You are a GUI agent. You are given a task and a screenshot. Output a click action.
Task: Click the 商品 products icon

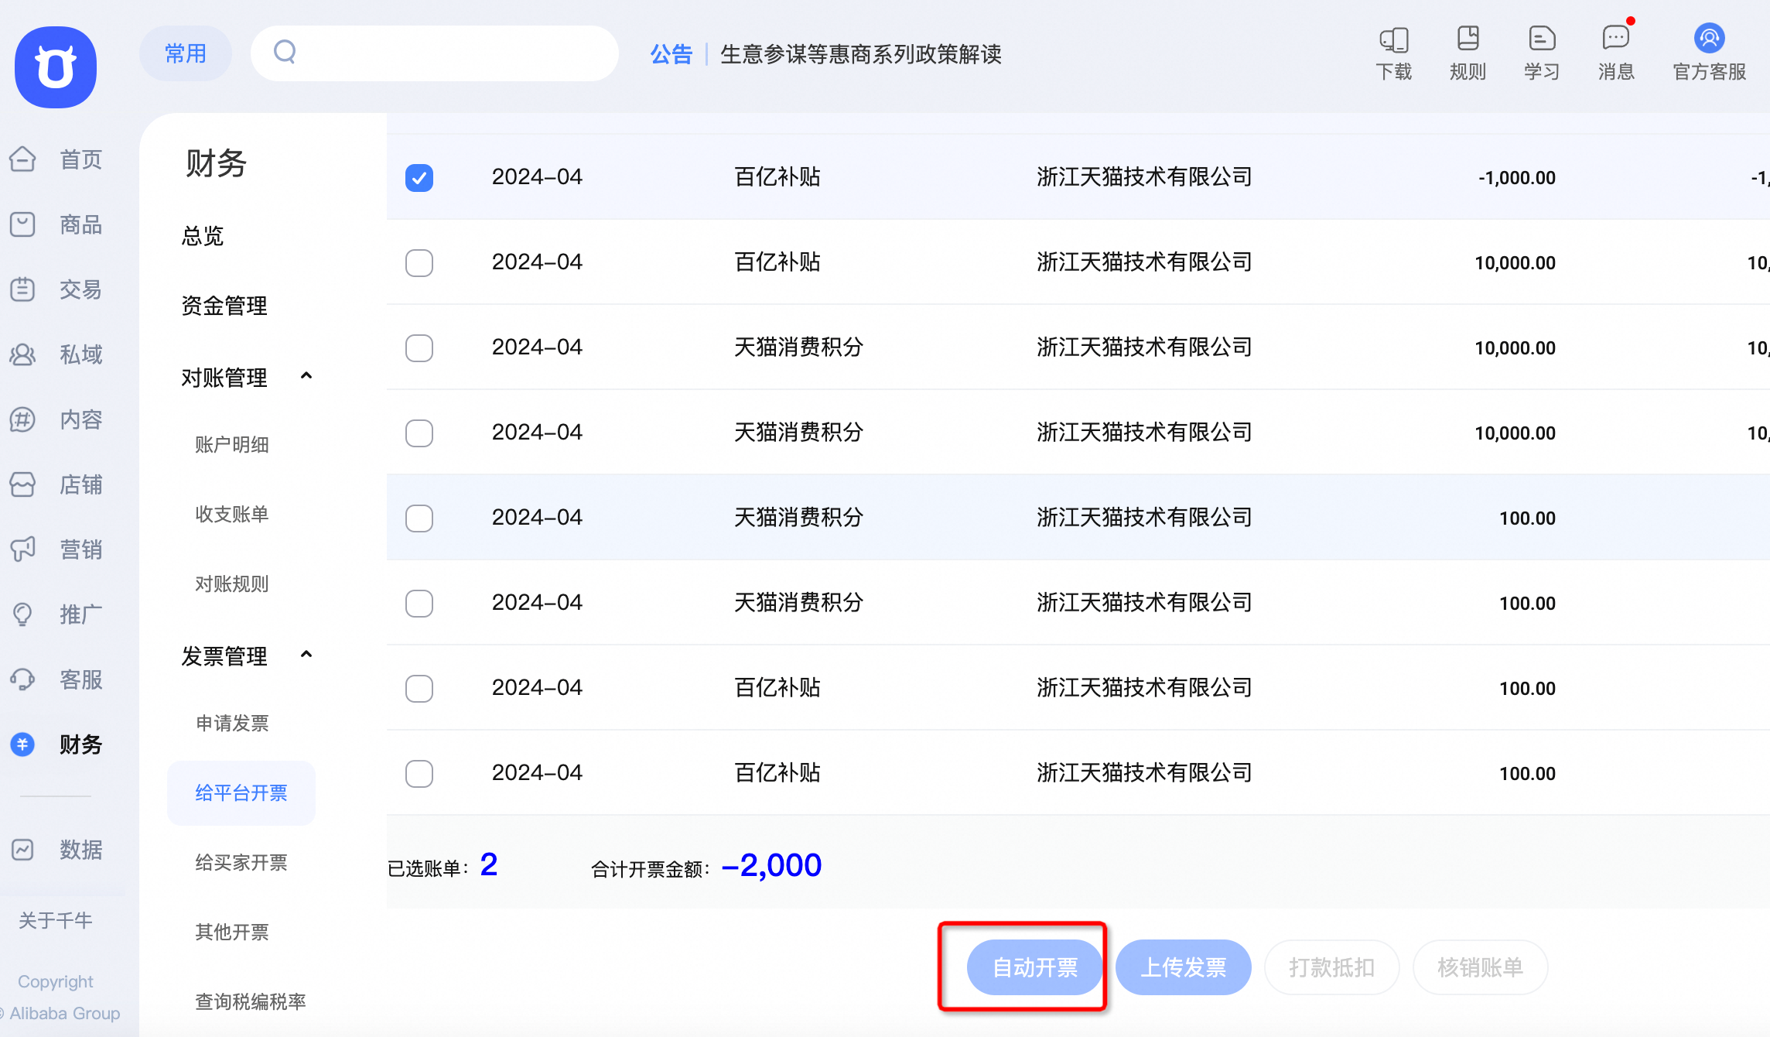point(22,224)
